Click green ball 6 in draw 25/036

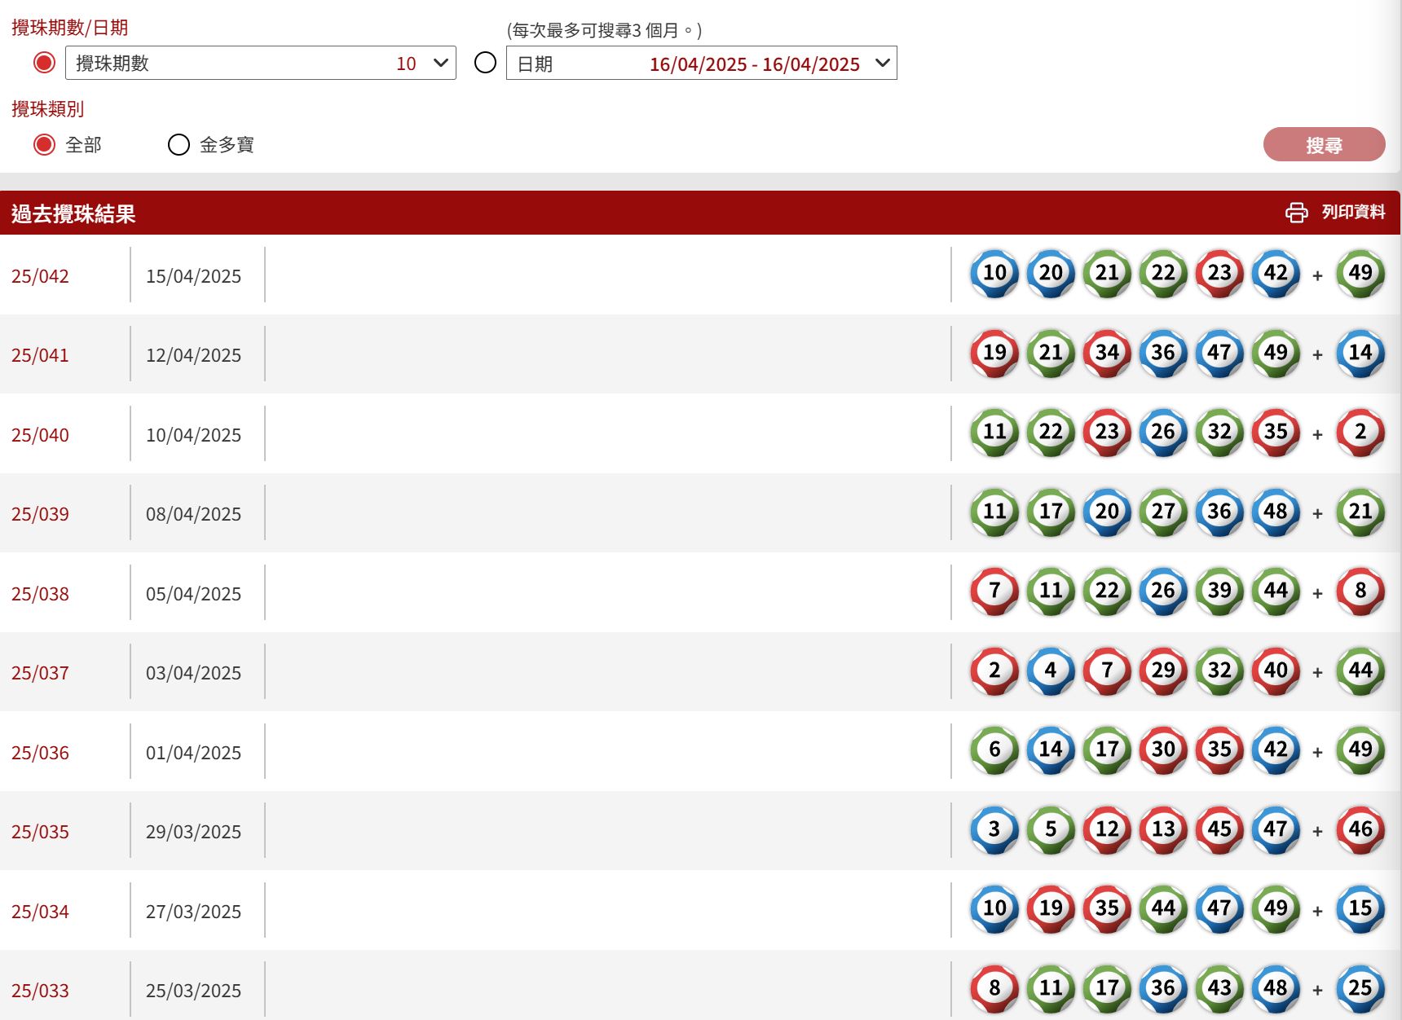(994, 750)
